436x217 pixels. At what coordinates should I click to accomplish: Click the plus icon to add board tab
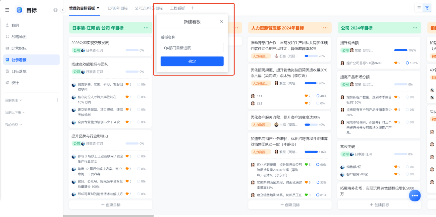[x=192, y=8]
